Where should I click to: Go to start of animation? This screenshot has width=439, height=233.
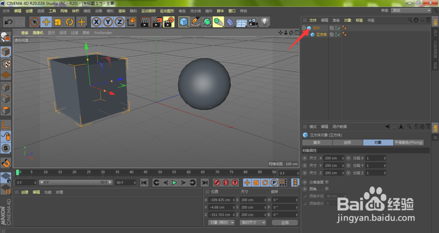[x=144, y=183]
